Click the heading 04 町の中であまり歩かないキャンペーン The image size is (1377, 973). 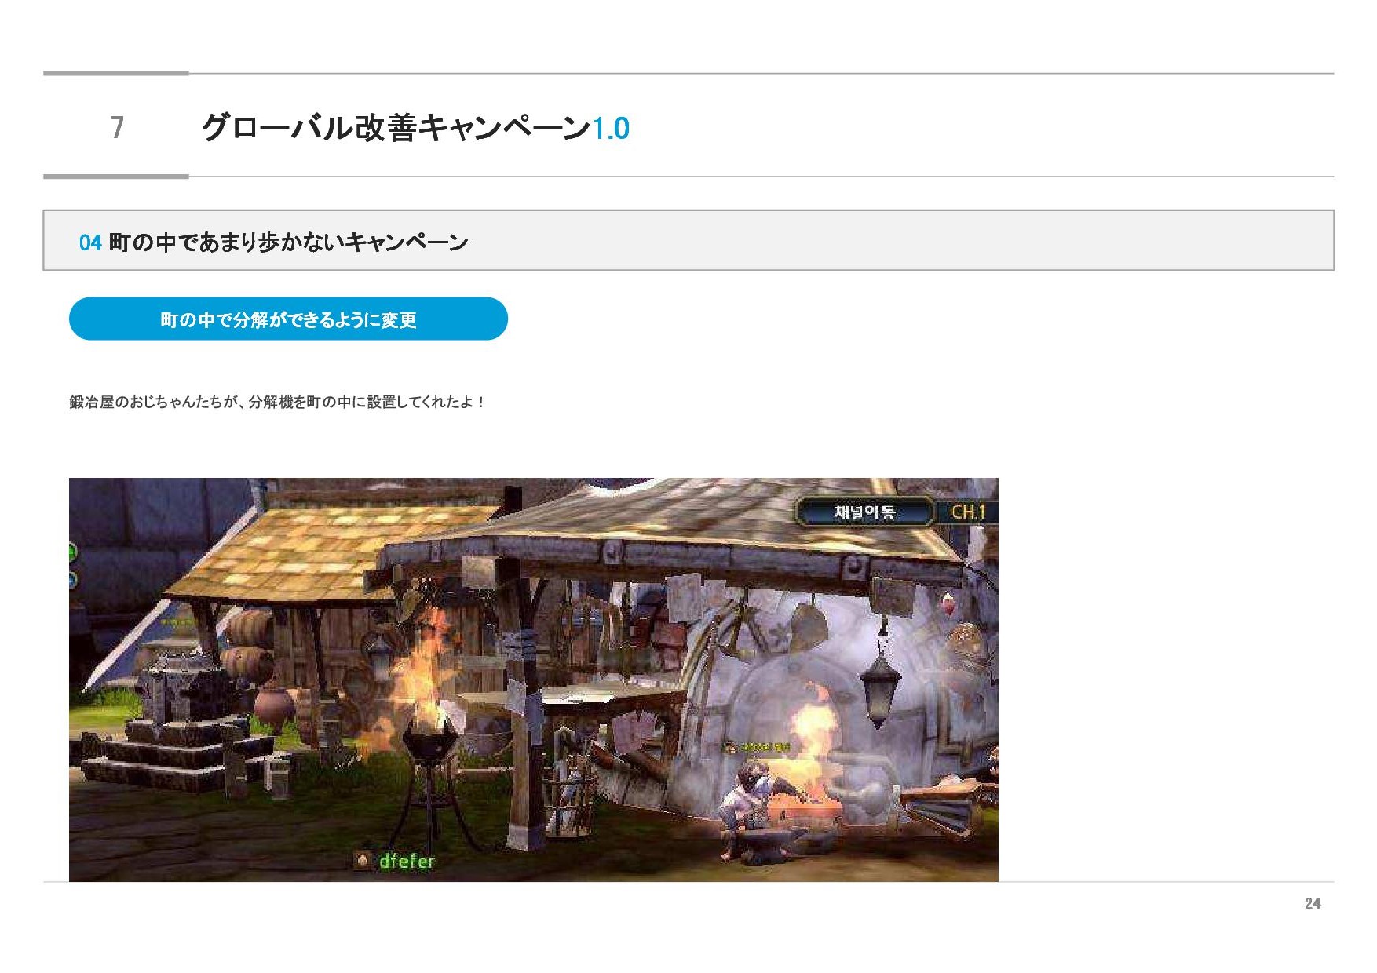(x=273, y=242)
